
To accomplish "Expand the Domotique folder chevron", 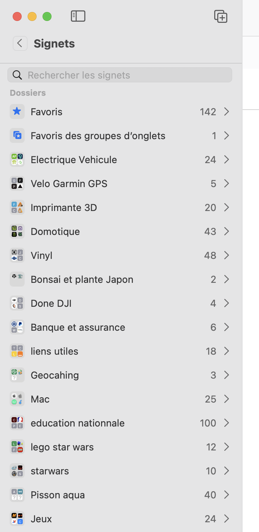I will pos(227,231).
